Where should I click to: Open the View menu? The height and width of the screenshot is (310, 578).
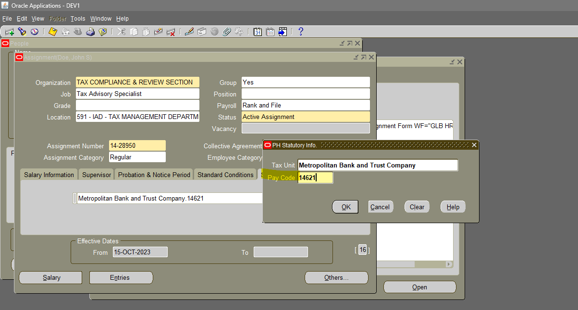[38, 19]
